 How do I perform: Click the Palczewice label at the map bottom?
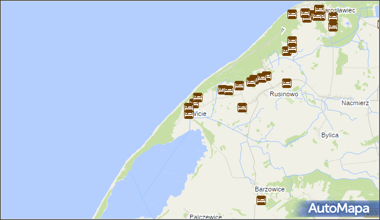[205, 217]
